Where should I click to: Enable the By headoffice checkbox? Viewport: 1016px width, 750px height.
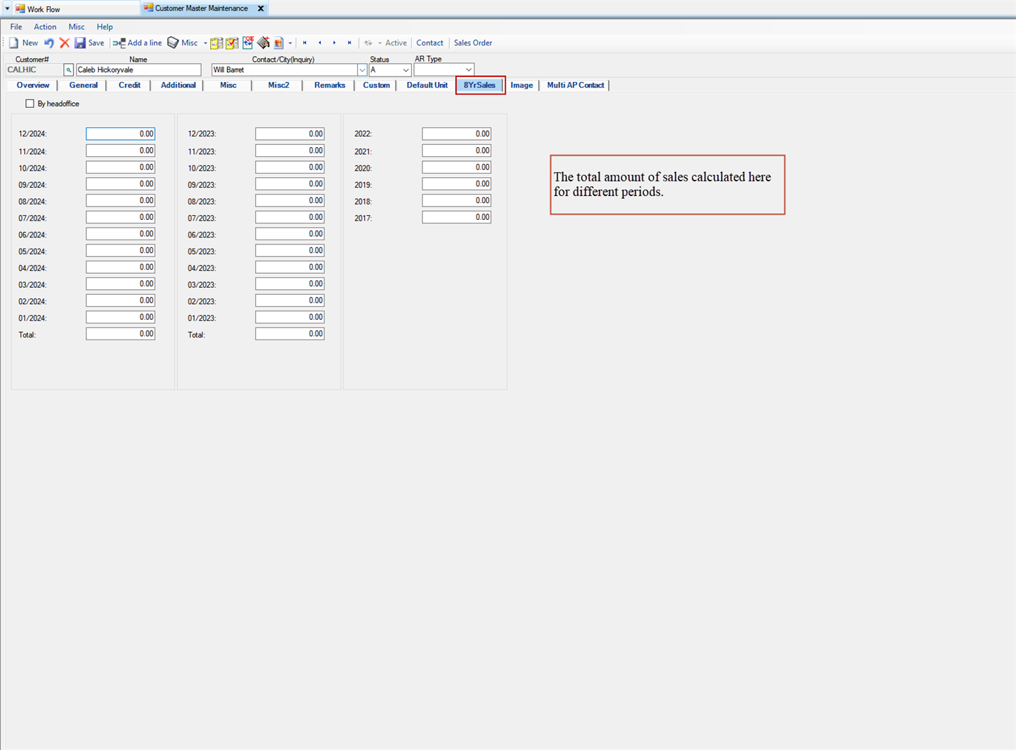[x=30, y=103]
